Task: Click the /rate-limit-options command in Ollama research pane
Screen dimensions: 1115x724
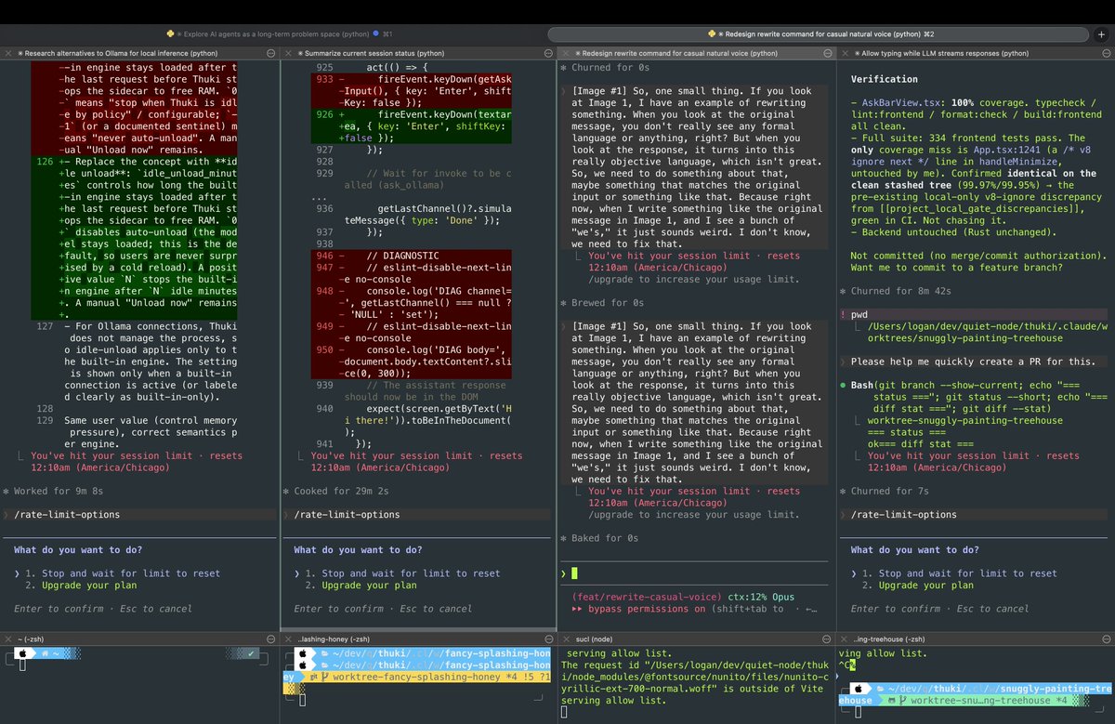Action: pos(67,515)
